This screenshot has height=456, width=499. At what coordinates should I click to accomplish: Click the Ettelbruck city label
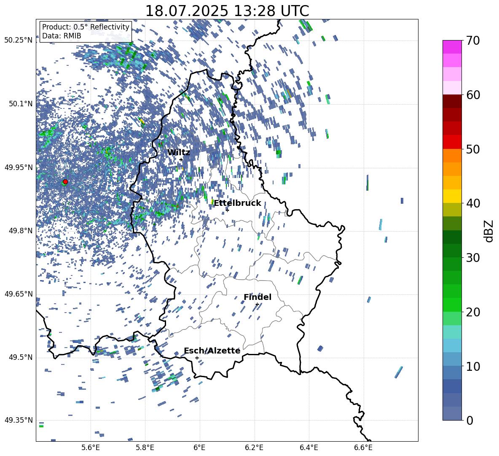point(237,203)
